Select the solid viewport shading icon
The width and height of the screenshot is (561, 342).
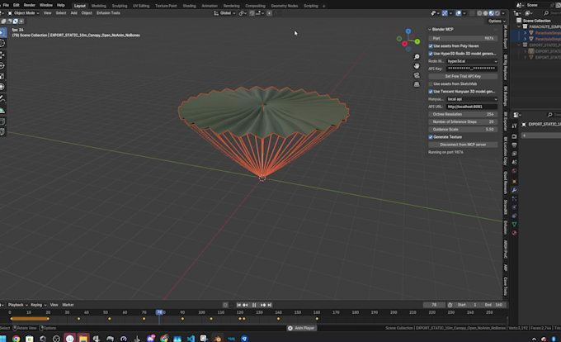(485, 13)
